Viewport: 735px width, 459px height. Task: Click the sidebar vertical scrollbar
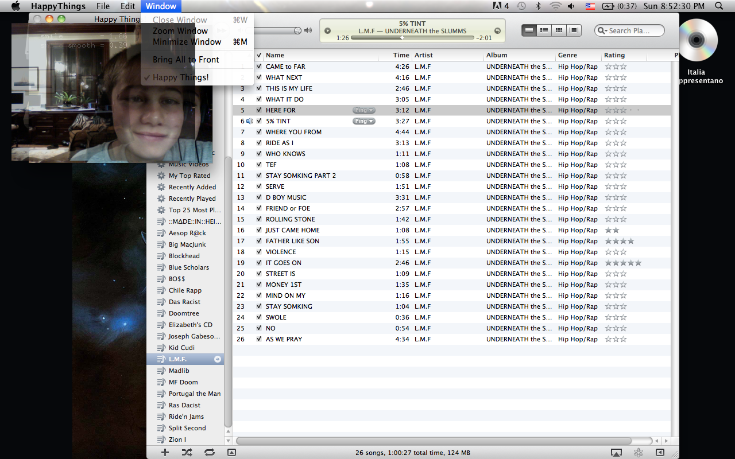click(229, 293)
